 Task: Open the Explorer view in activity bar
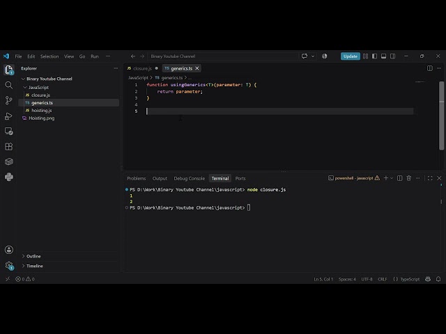pos(9,70)
